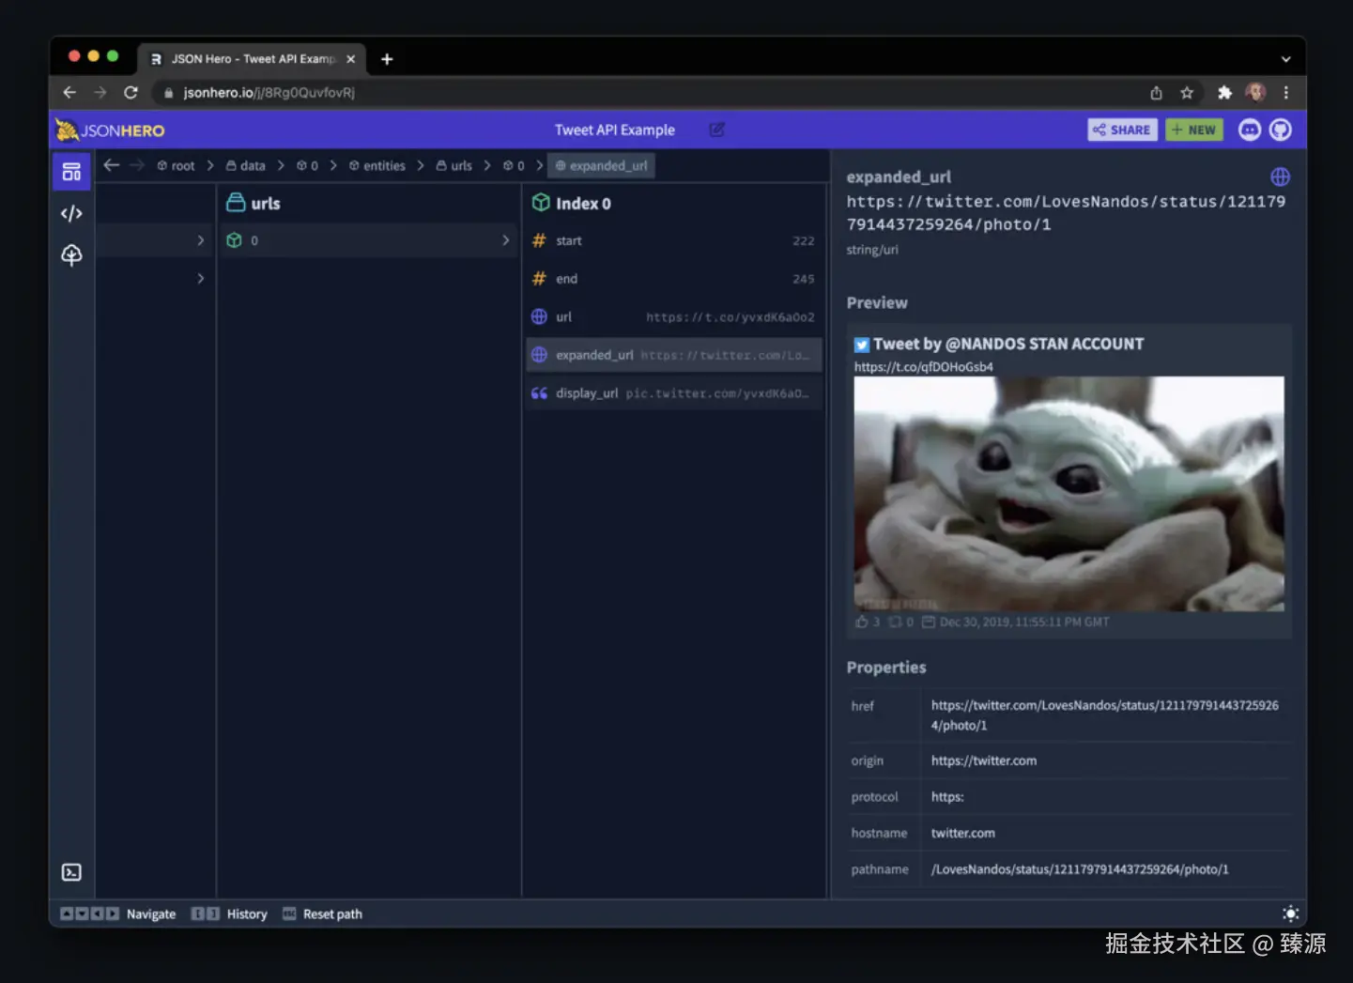Click the JSON Hero logo
1353x983 pixels.
pos(110,130)
